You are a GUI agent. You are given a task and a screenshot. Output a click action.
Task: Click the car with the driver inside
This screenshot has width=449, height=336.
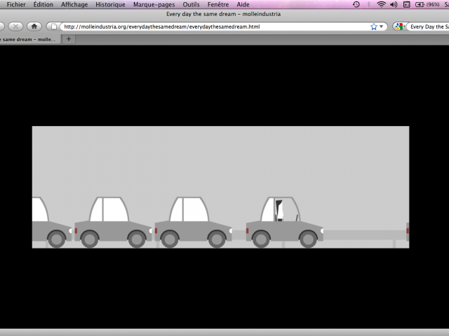(284, 224)
